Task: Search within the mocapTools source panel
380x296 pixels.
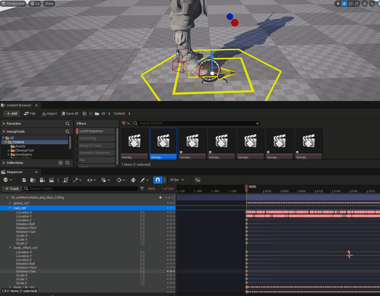Action: (68, 132)
